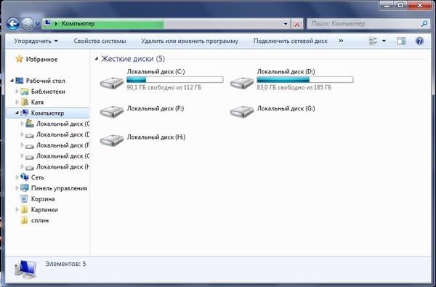
Task: Collapse the Жесткие диски (5) group arrow
Action: [x=97, y=59]
